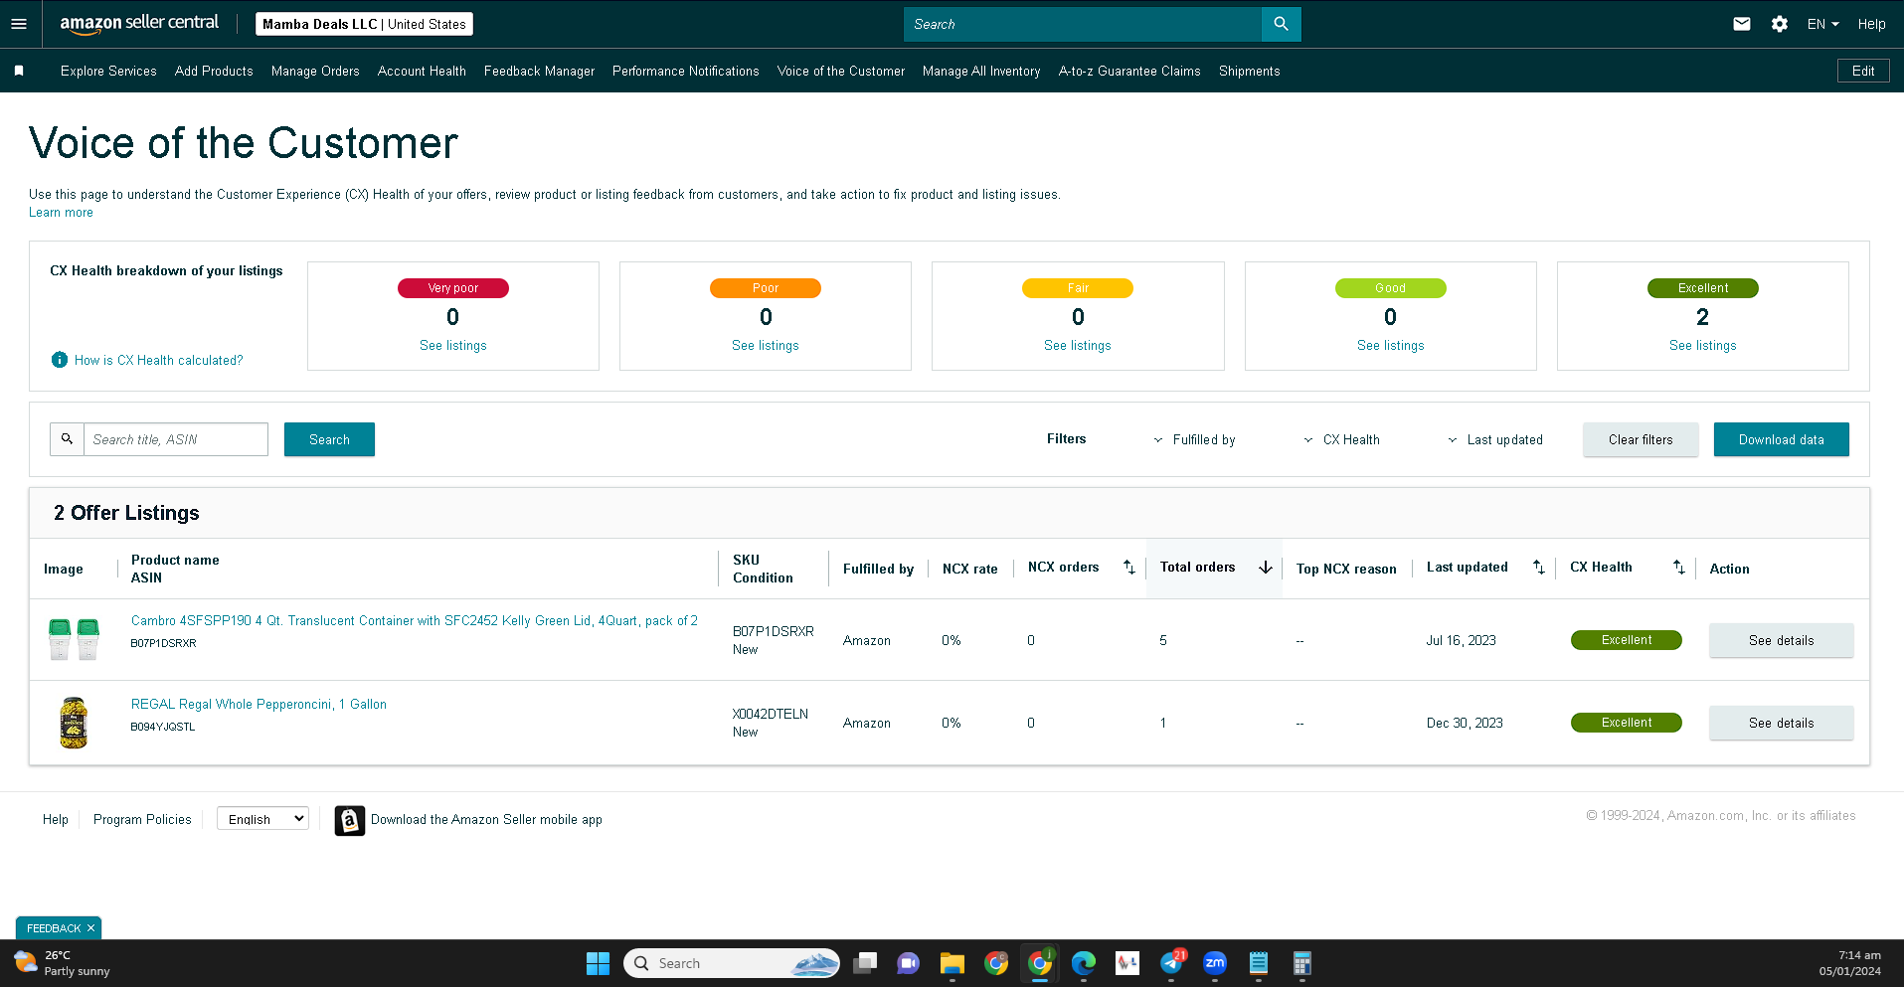This screenshot has height=987, width=1904.
Task: See details for Cambro container listing
Action: pos(1781,640)
